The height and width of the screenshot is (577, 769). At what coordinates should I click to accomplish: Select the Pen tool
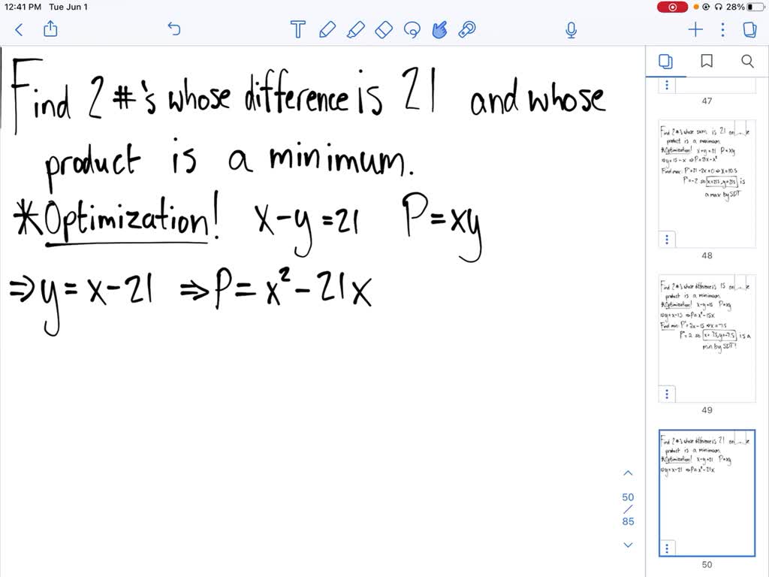tap(327, 29)
